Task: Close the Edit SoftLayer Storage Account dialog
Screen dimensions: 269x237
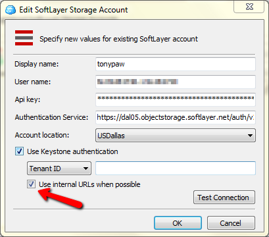Action: click(249, 7)
